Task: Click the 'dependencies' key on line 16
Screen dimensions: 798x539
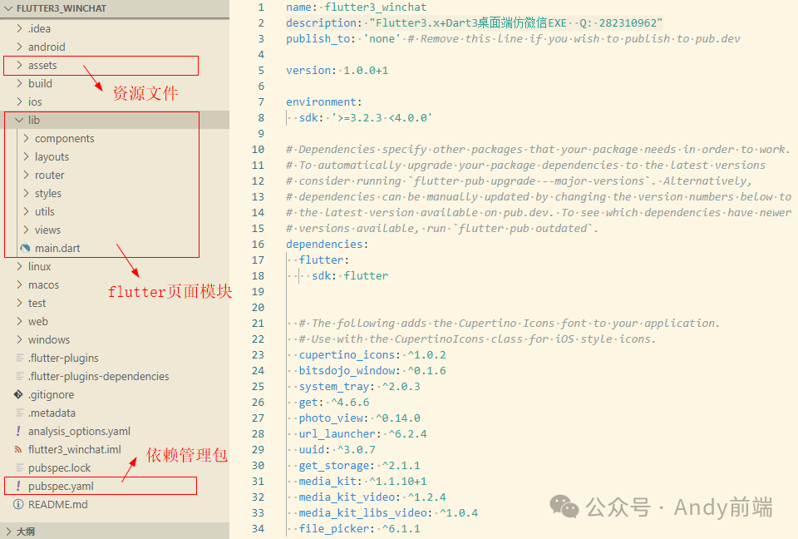Action: tap(324, 244)
